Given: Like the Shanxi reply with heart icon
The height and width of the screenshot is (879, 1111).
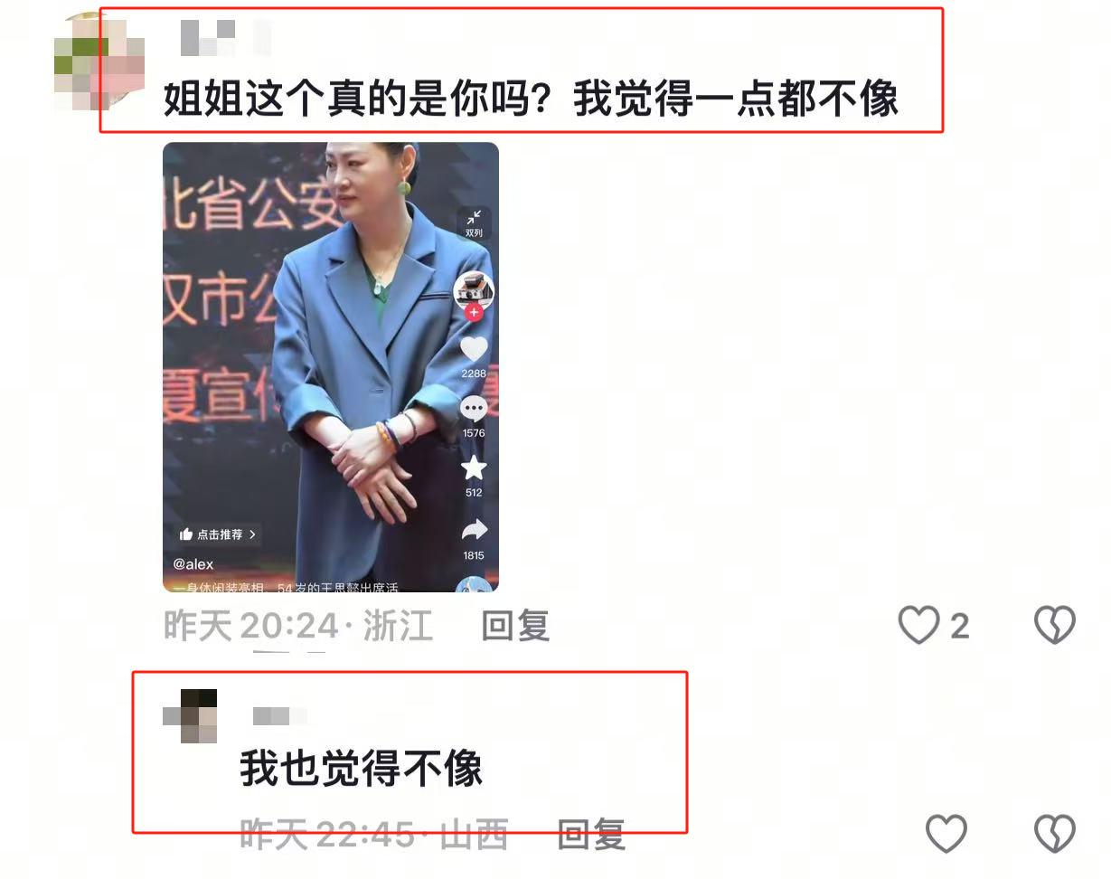Looking at the screenshot, I should pyautogui.click(x=946, y=834).
